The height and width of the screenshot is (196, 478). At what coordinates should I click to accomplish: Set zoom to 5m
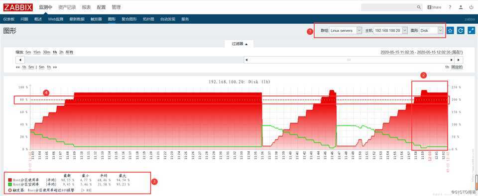[x=28, y=52]
